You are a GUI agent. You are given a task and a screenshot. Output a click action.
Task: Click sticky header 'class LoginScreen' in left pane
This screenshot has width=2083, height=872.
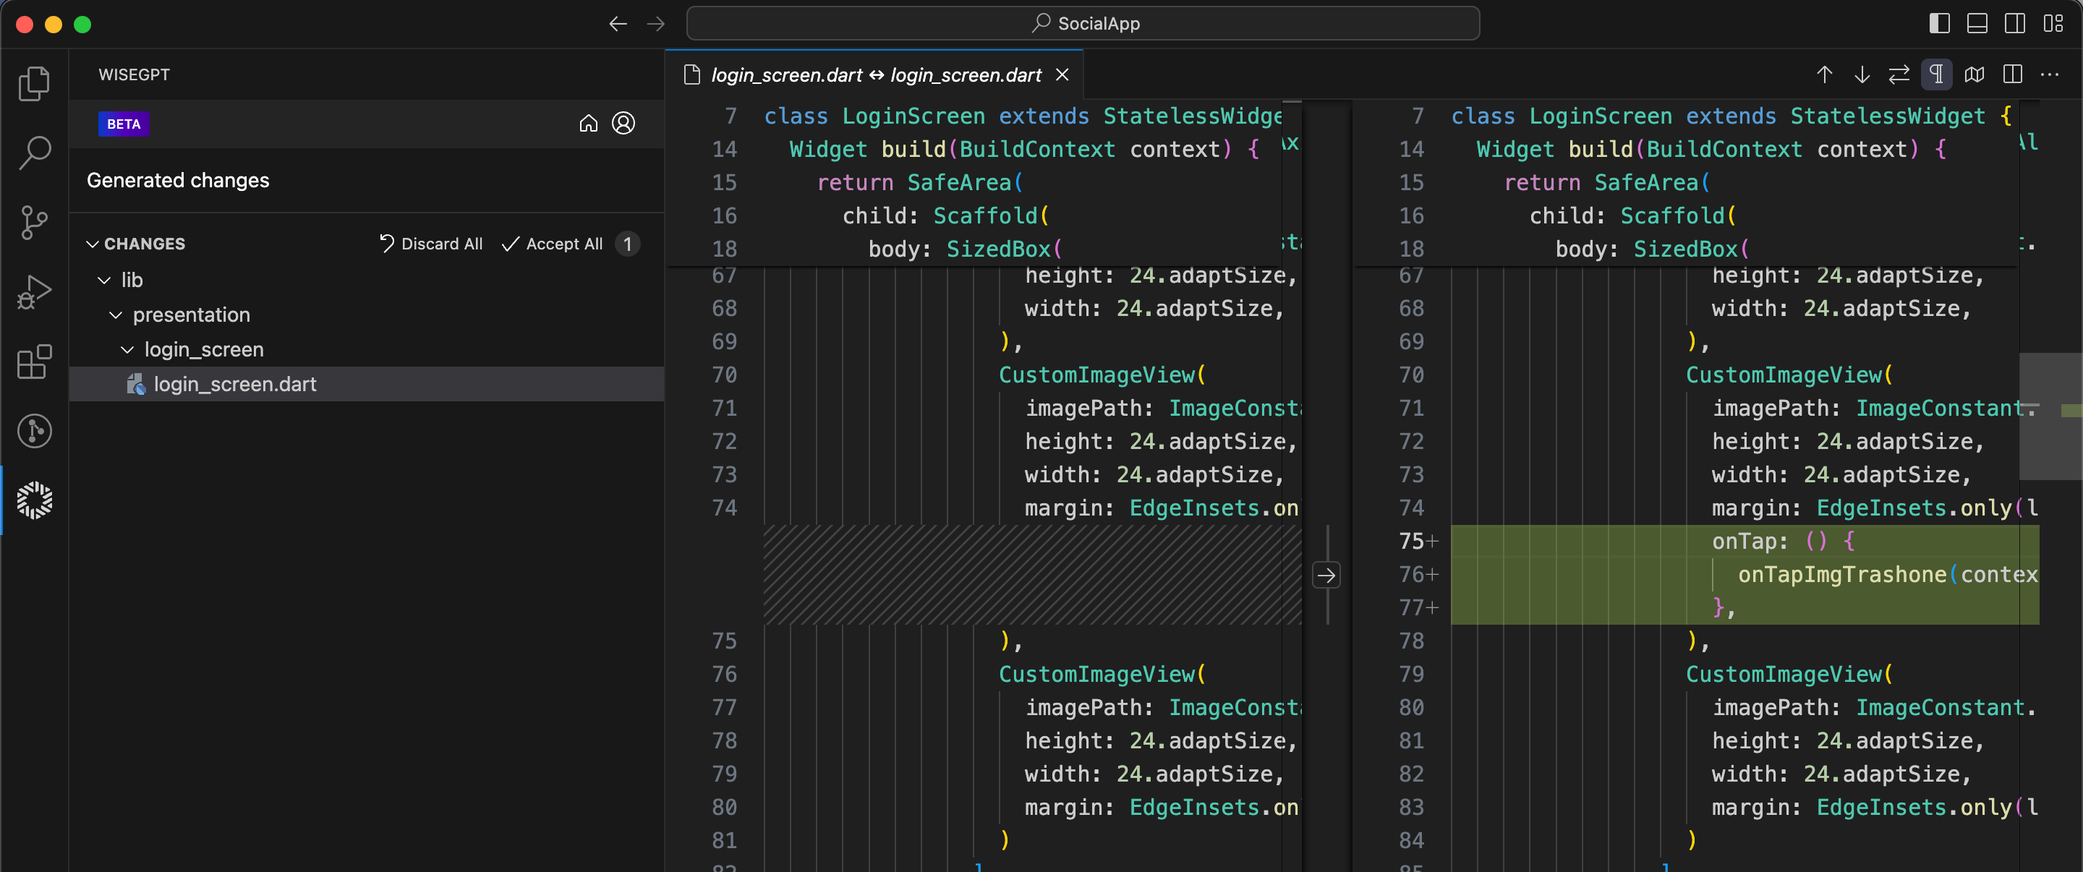pyautogui.click(x=1023, y=116)
